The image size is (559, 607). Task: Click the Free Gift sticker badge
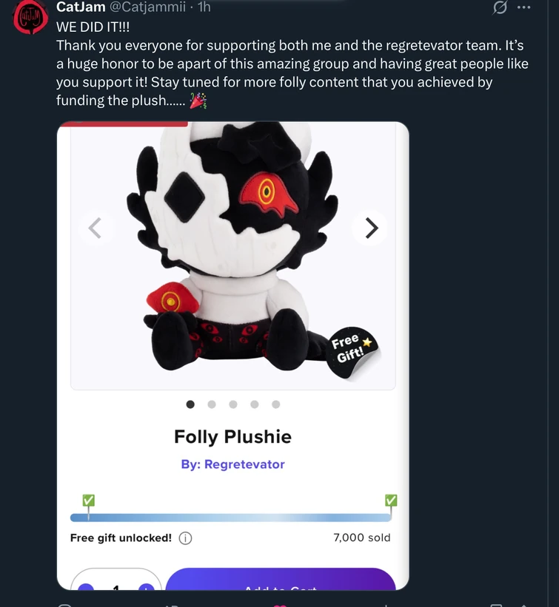click(352, 349)
